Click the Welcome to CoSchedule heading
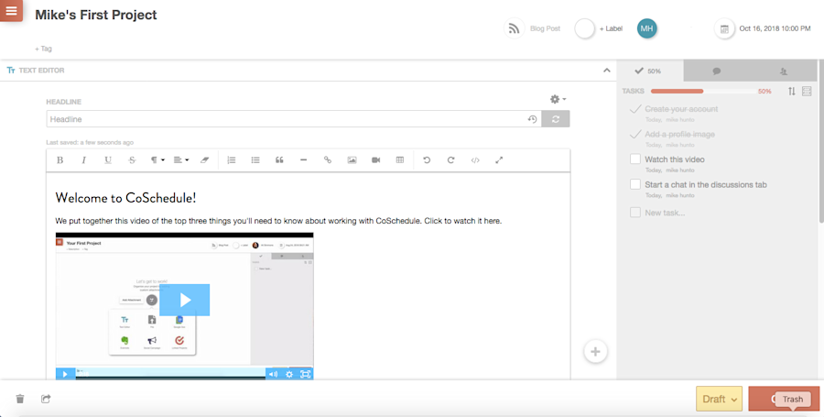This screenshot has height=417, width=824. point(125,198)
